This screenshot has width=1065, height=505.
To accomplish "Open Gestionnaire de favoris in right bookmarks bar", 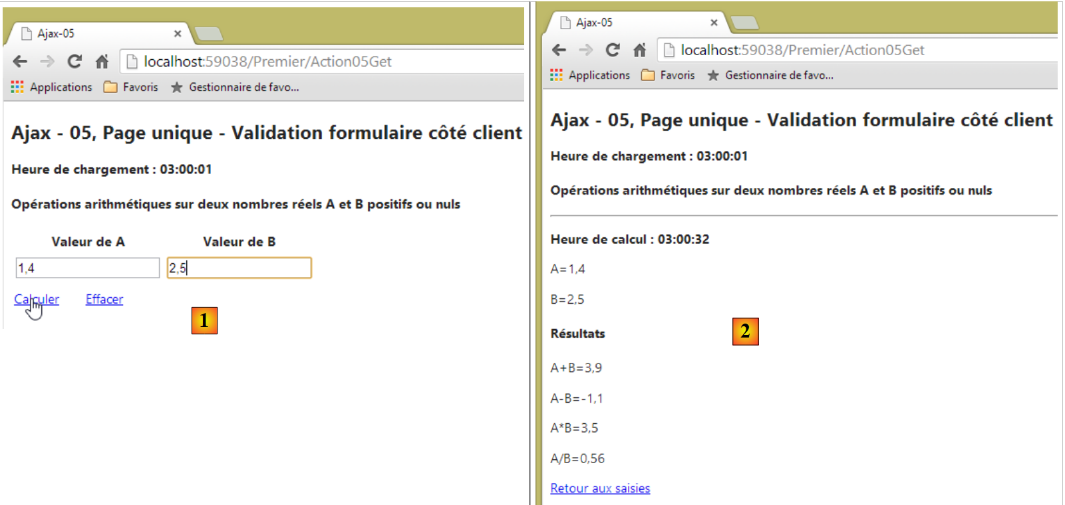I will pyautogui.click(x=771, y=75).
